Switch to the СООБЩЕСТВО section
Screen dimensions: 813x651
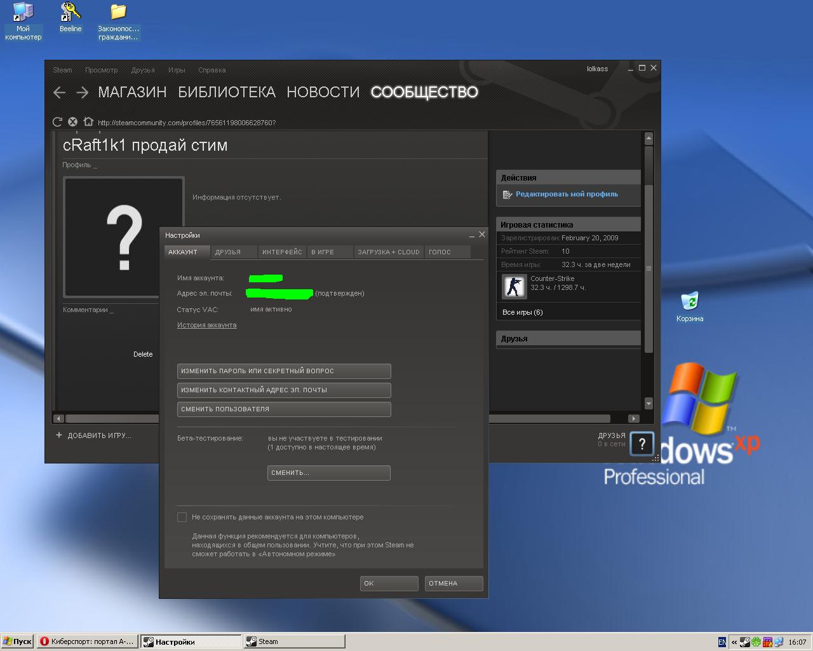424,92
